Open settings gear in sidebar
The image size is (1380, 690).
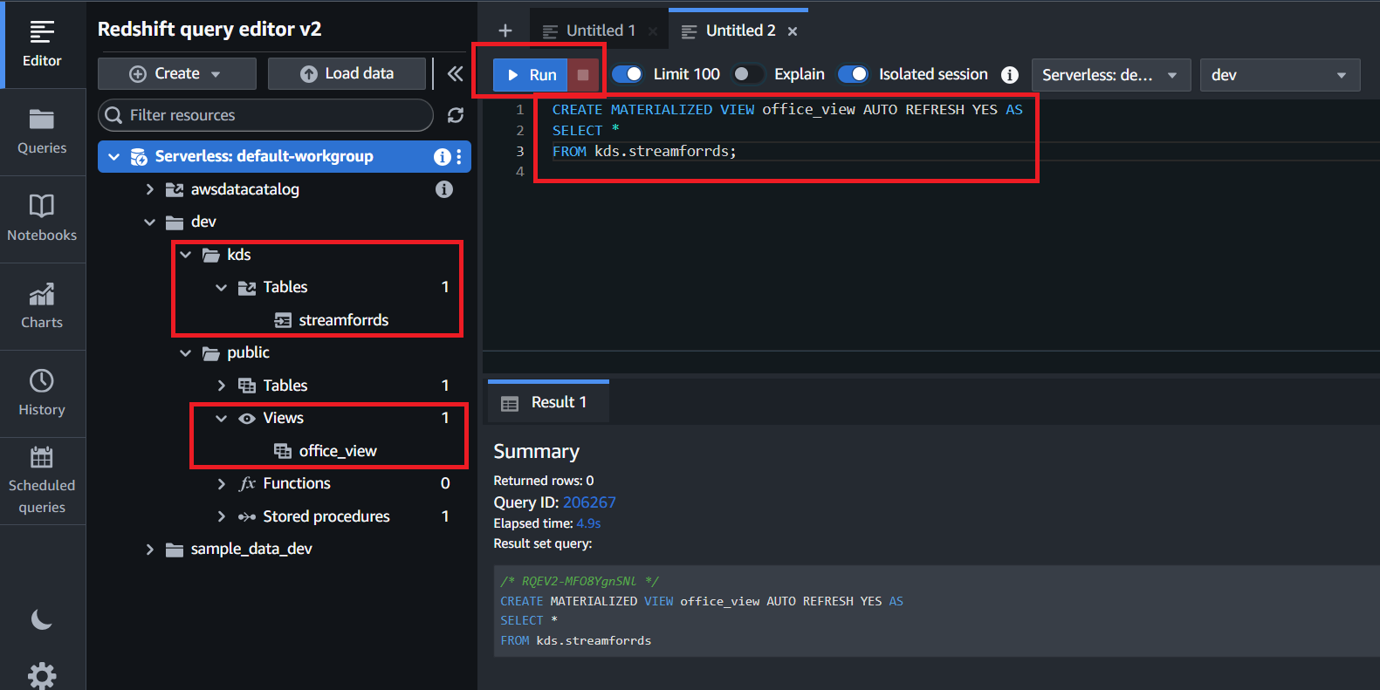42,676
